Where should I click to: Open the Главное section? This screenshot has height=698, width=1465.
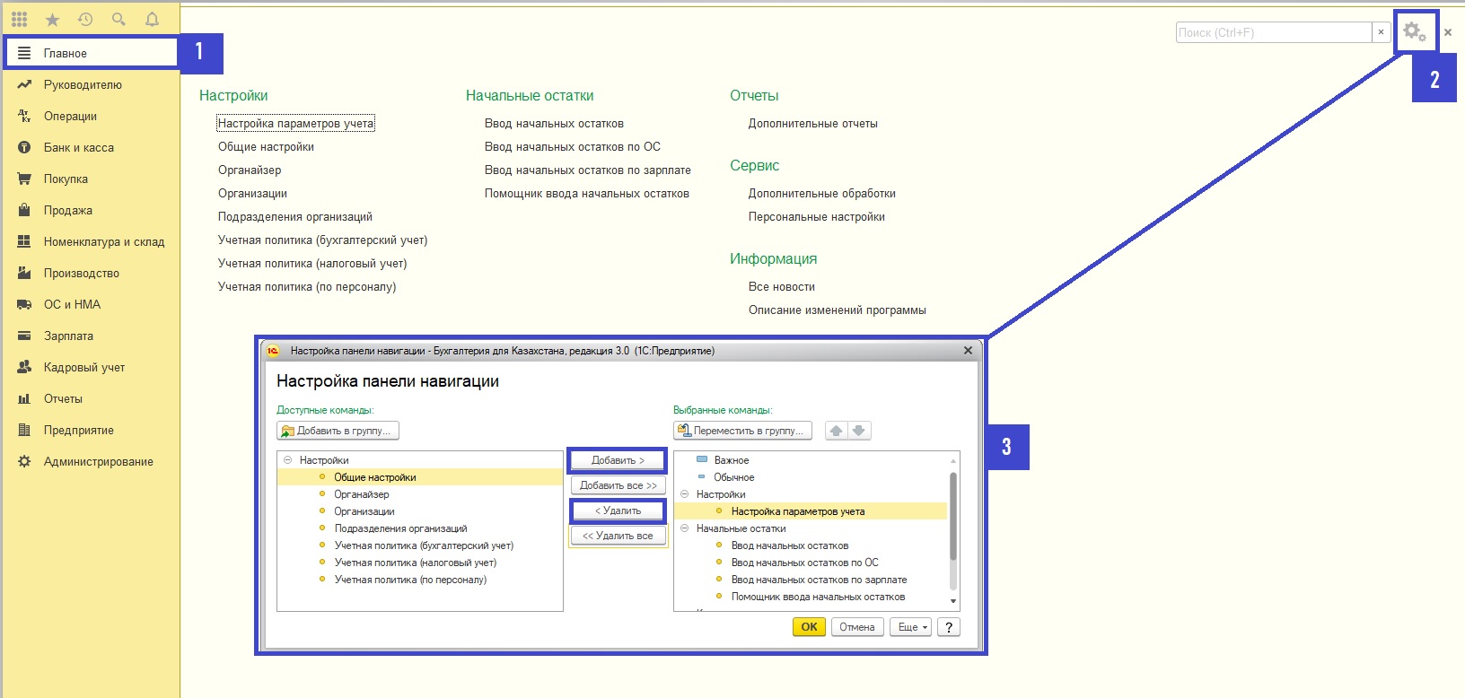[91, 53]
